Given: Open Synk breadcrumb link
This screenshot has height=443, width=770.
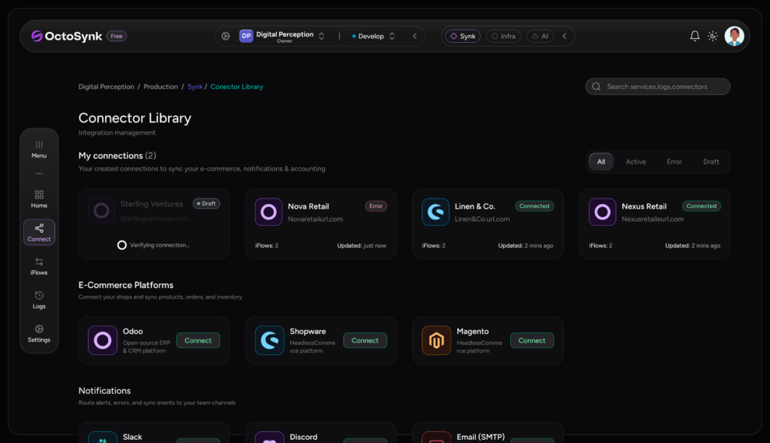Looking at the screenshot, I should [x=194, y=86].
